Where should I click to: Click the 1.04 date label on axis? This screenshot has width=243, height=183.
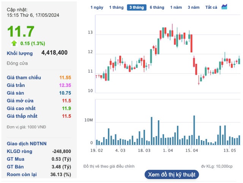[x=168, y=151]
